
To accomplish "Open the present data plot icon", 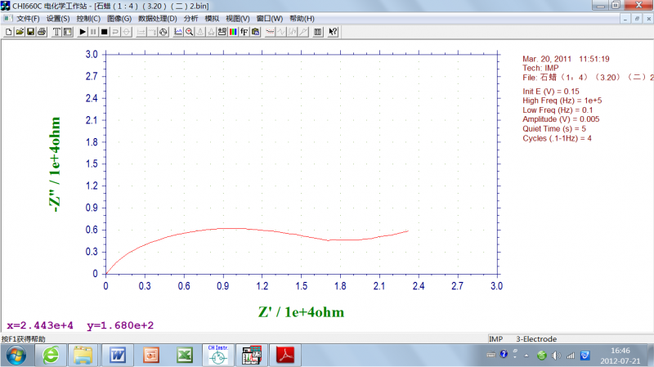I will 178,32.
